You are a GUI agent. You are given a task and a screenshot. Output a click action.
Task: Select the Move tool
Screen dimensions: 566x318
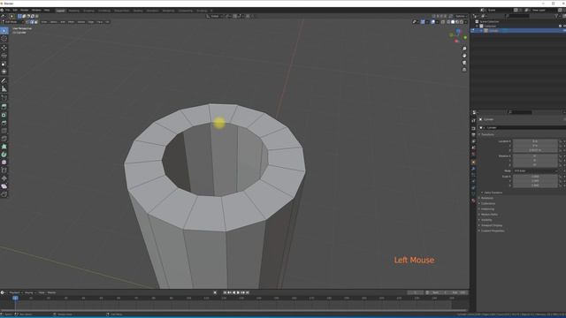point(4,48)
